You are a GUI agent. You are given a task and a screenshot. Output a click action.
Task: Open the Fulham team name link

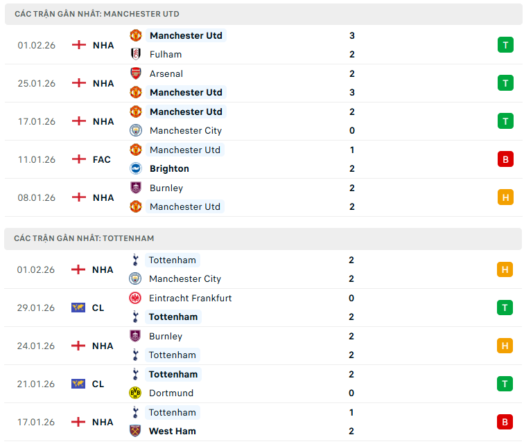[166, 54]
